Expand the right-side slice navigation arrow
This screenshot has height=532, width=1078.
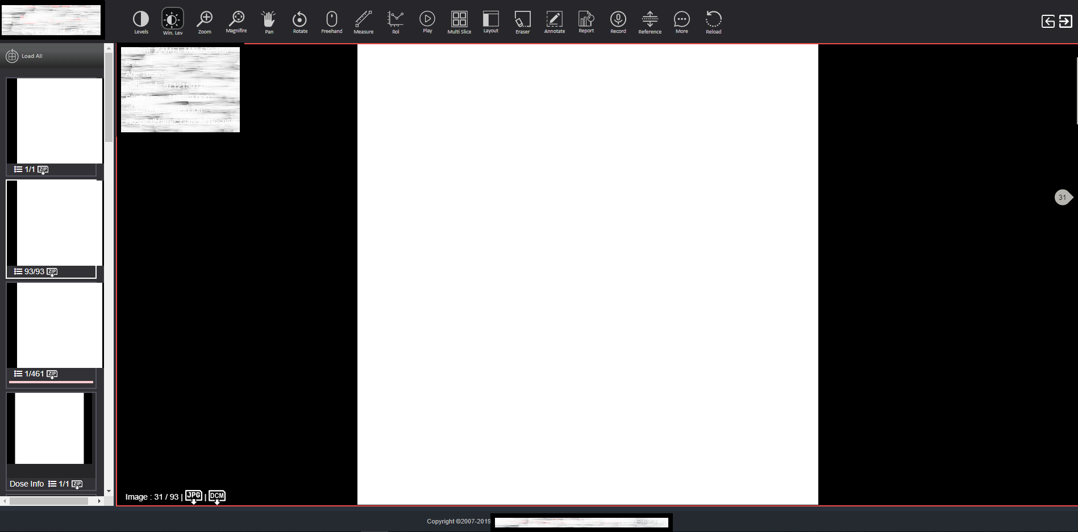(1063, 197)
